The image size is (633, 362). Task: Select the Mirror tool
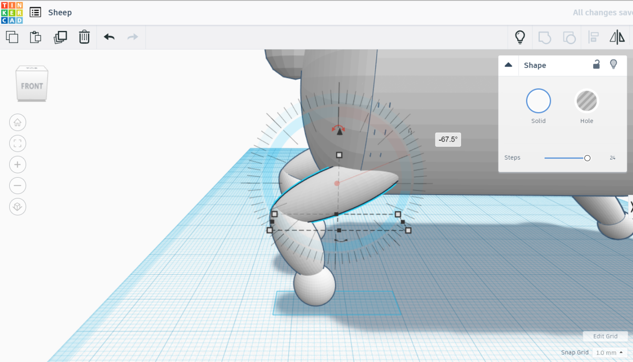617,38
